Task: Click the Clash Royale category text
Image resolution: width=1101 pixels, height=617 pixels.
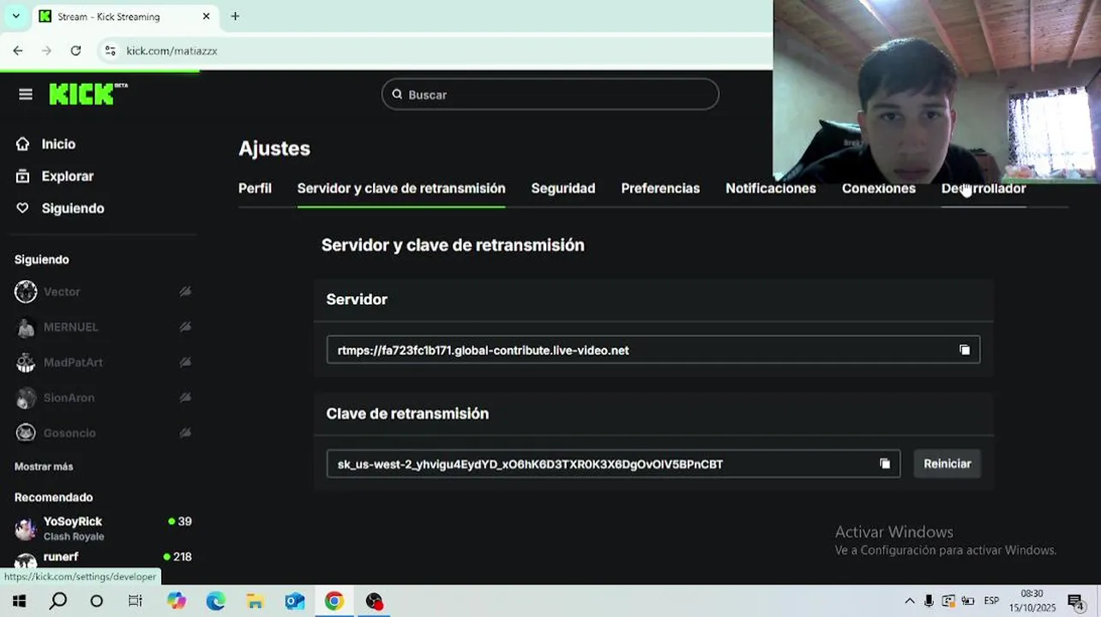Action: tap(74, 536)
